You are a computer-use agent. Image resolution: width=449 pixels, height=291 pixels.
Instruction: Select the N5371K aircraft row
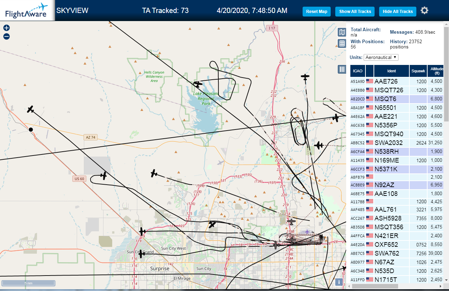pos(397,169)
